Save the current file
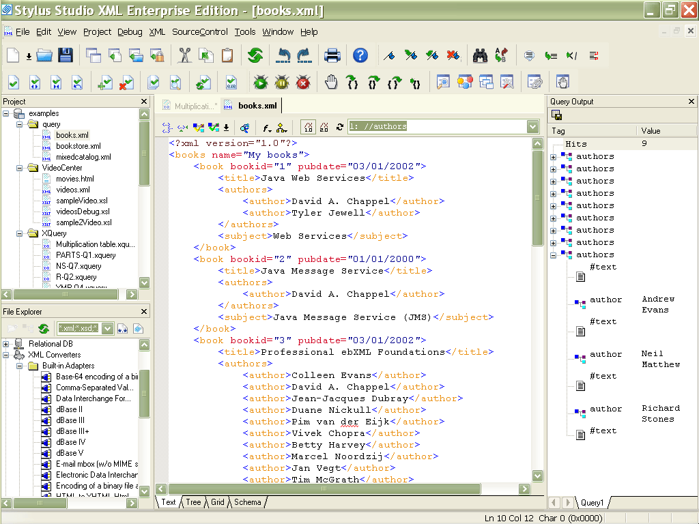Screen dimensions: 699x524 pyautogui.click(x=66, y=56)
